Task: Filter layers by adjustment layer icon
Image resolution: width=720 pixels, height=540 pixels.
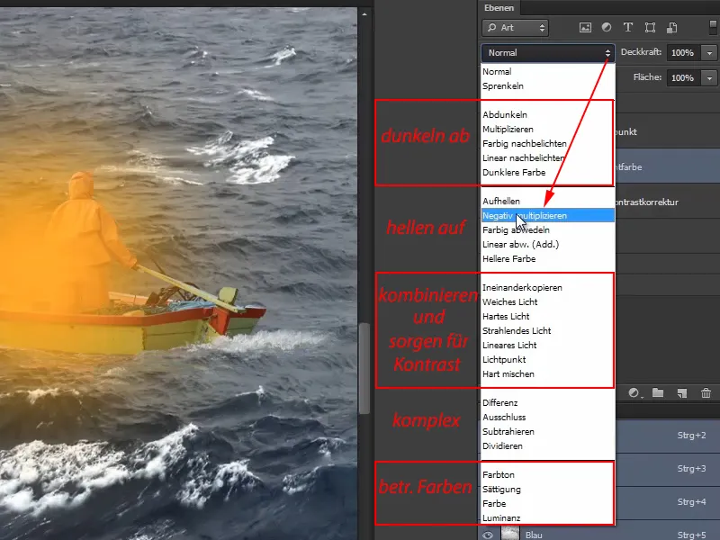Action: 607,28
